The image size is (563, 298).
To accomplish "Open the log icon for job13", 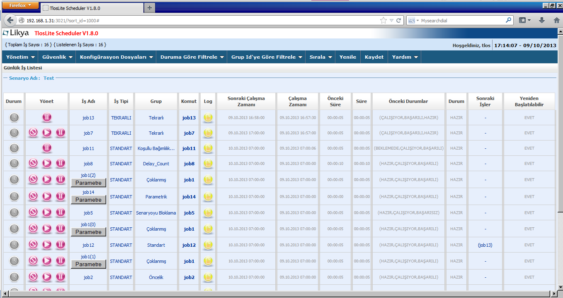I will pyautogui.click(x=208, y=118).
